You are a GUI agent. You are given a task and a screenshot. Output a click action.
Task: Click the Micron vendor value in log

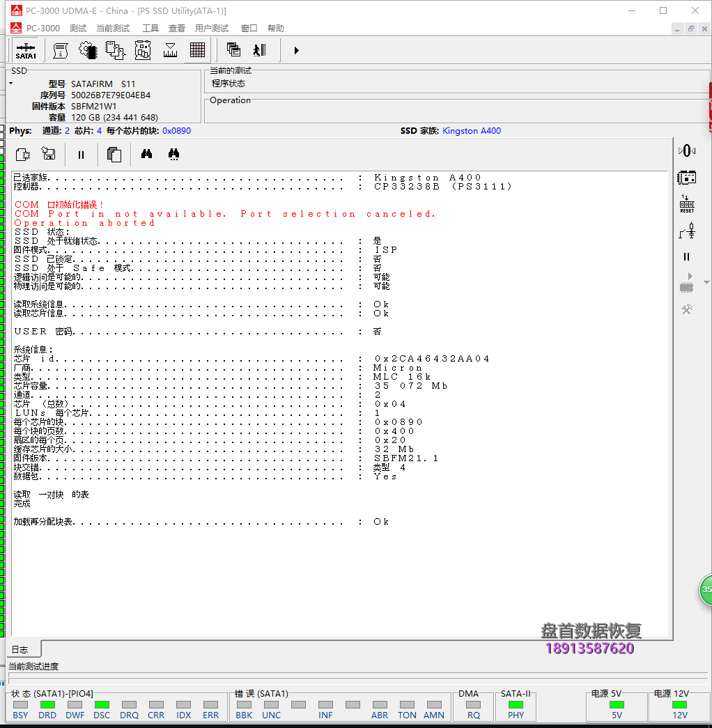(x=398, y=368)
